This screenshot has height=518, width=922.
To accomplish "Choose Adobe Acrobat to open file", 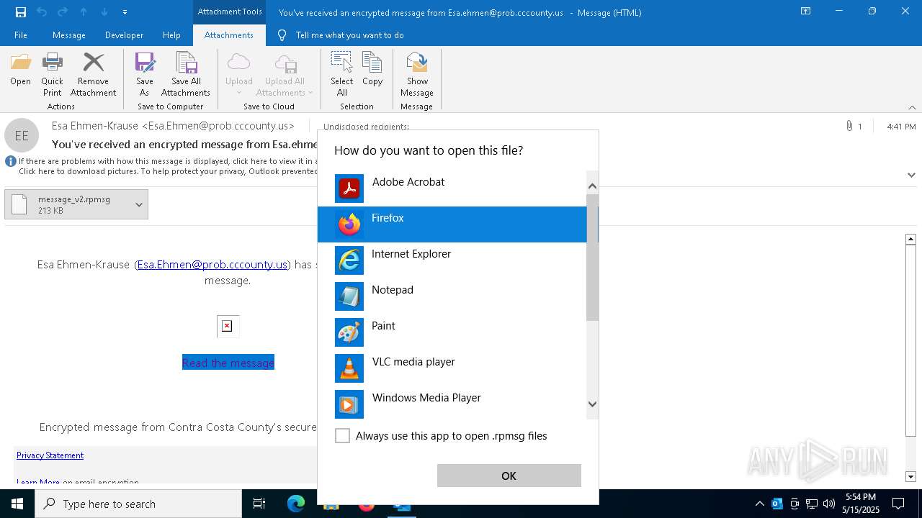I will [452, 188].
